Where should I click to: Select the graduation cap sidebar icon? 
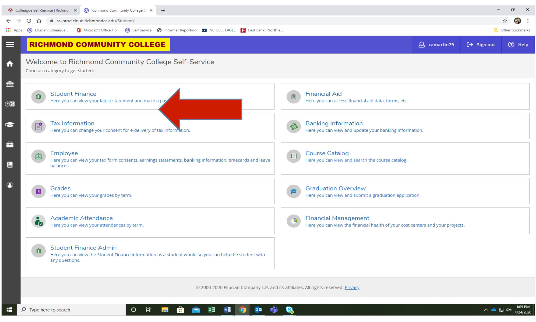pyautogui.click(x=10, y=125)
